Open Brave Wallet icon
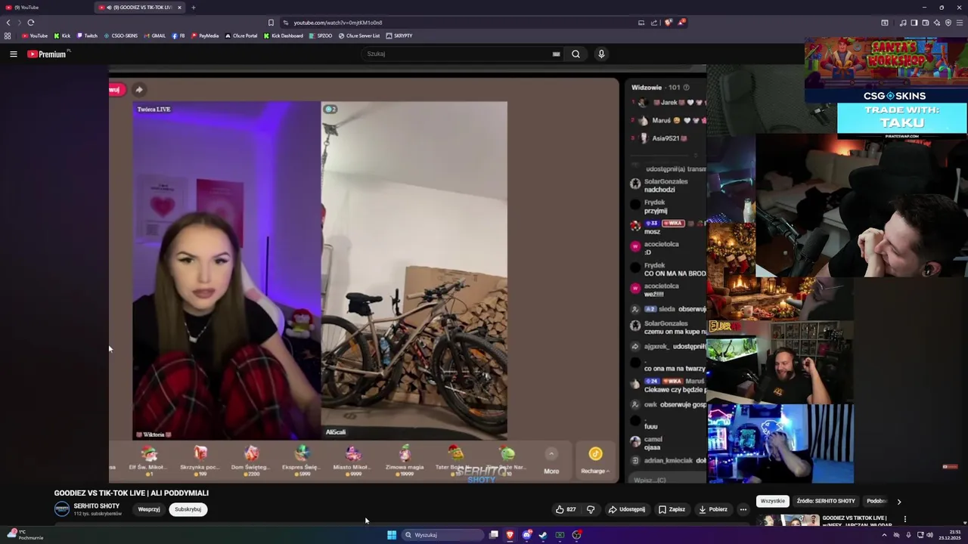 [x=925, y=23]
